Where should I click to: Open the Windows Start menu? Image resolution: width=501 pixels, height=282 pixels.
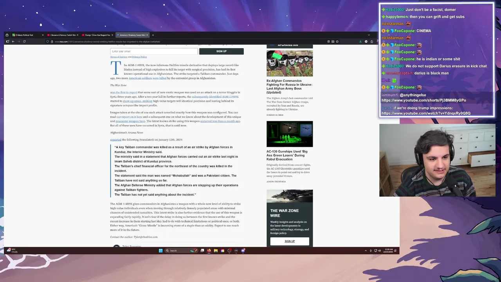[x=160, y=251]
